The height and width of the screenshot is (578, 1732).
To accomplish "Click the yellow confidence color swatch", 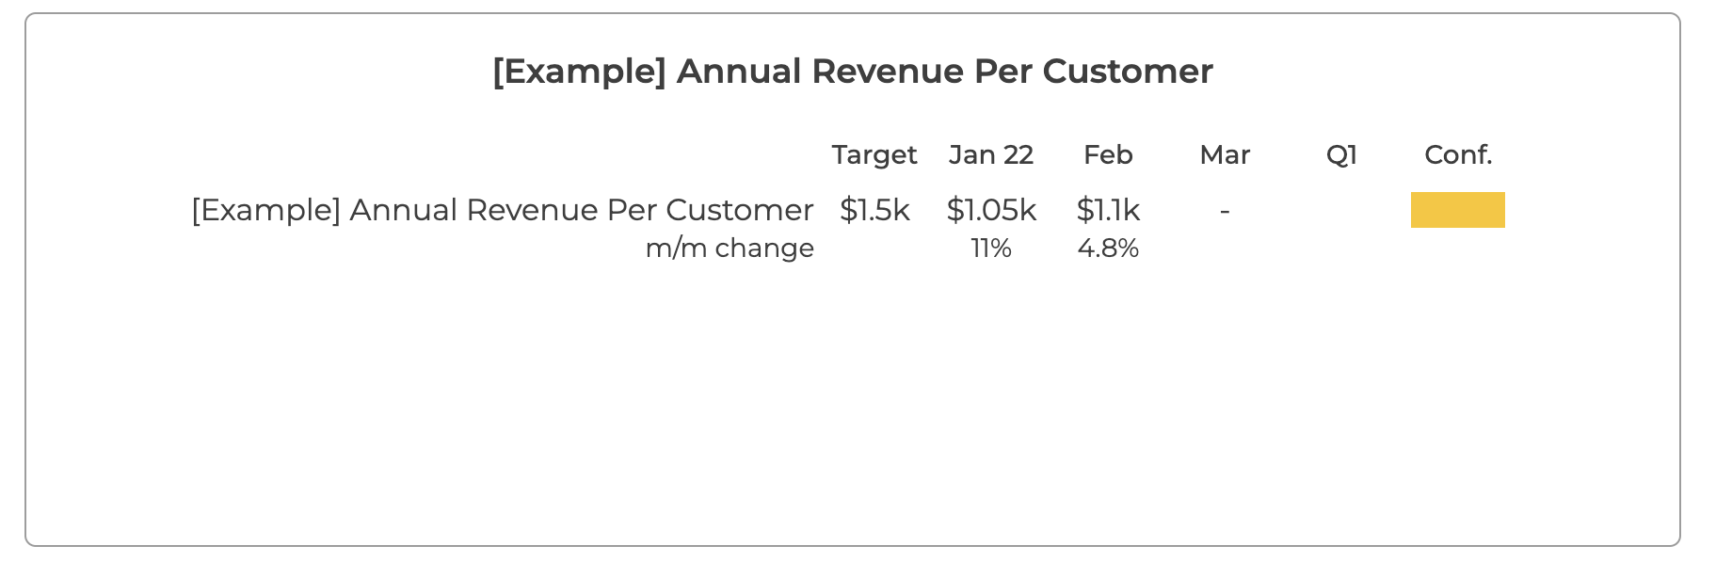I will point(1457,210).
